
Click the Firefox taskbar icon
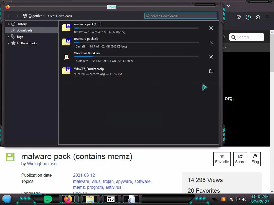click(68, 199)
